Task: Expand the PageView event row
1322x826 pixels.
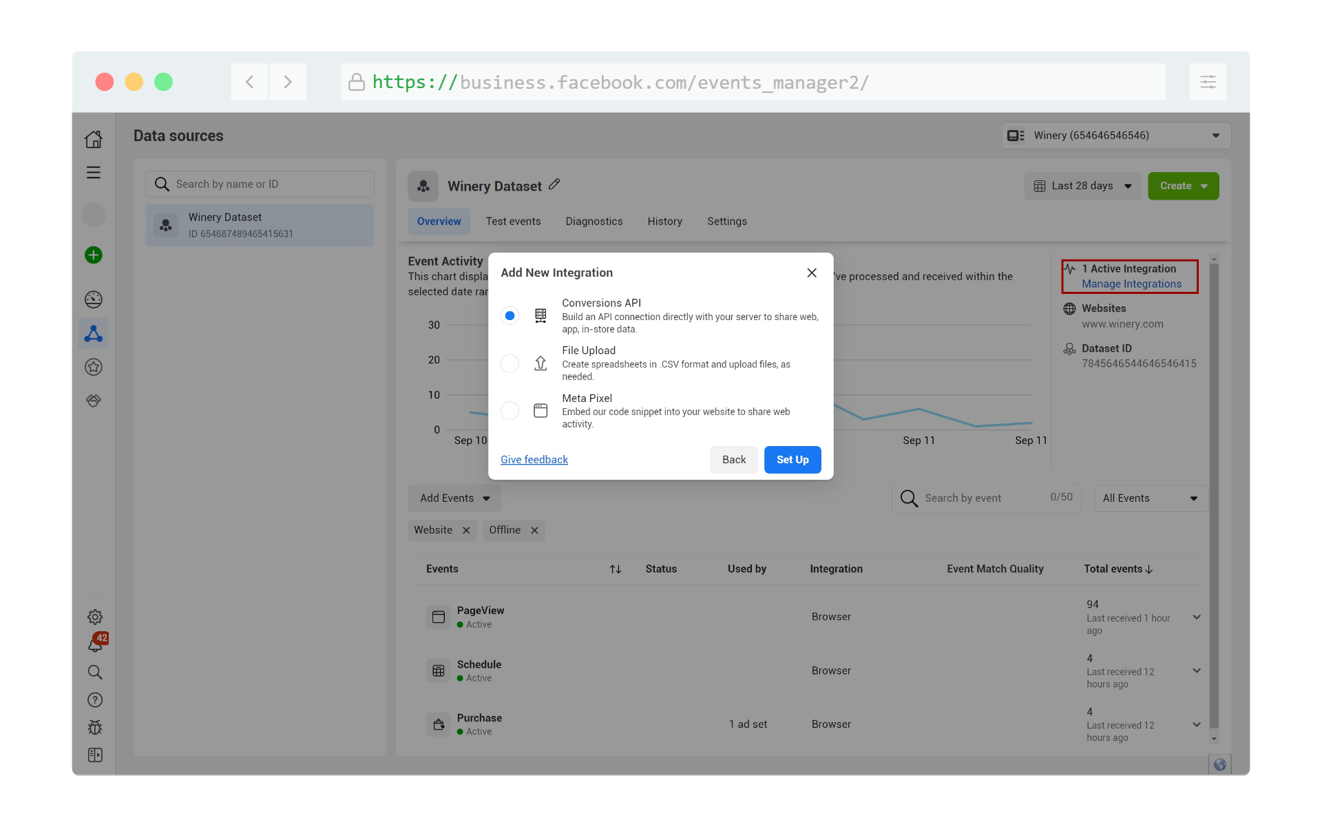Action: tap(1197, 617)
